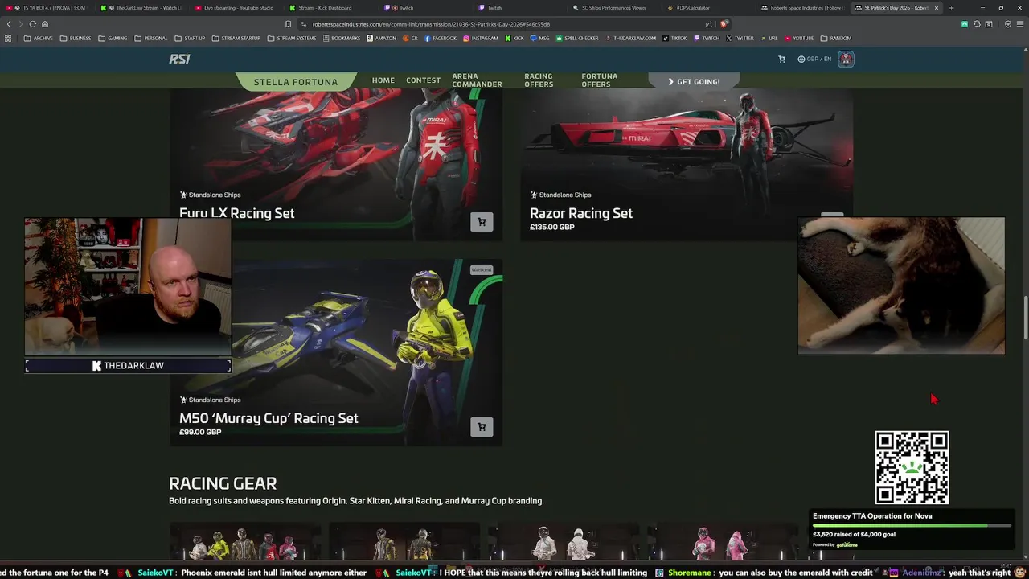Screen dimensions: 1029x579
Task: Click the £99.00 GBP price text
Action: click(200, 432)
